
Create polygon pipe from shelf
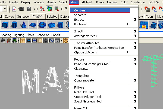pyautogui.click(x=61, y=25)
